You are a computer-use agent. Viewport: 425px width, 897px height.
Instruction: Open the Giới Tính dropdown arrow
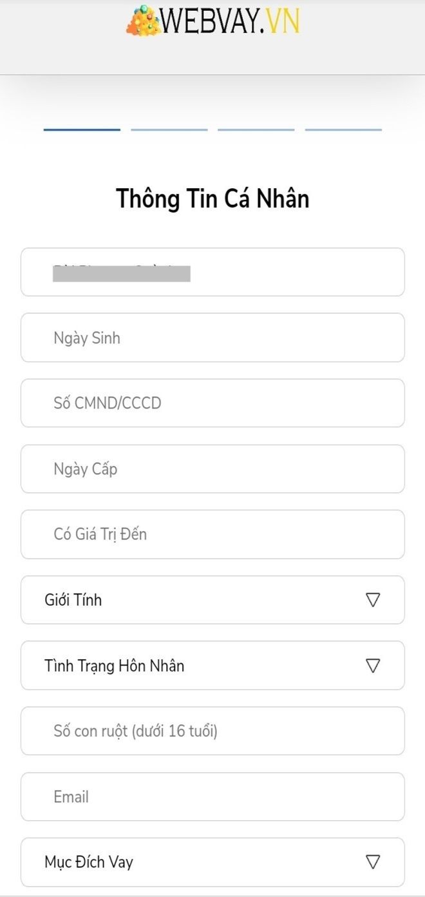click(x=372, y=600)
